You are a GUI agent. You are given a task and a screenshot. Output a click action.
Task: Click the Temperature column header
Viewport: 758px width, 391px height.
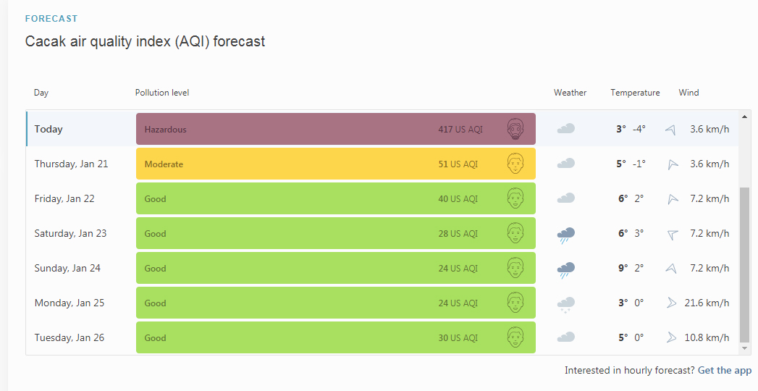635,92
